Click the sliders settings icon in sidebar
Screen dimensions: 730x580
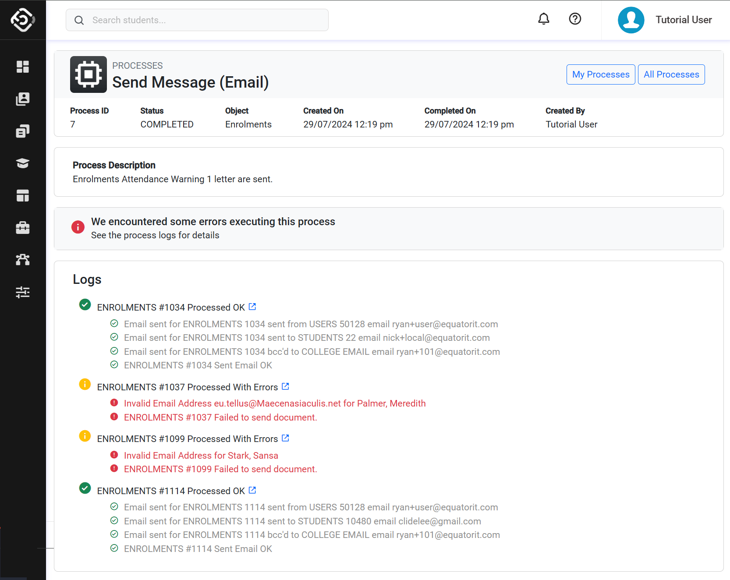pos(23,292)
